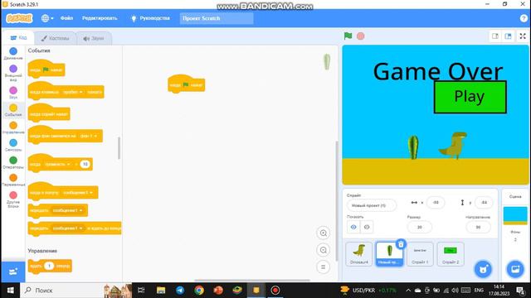
Task: Open the Файл menu
Action: tap(66, 18)
